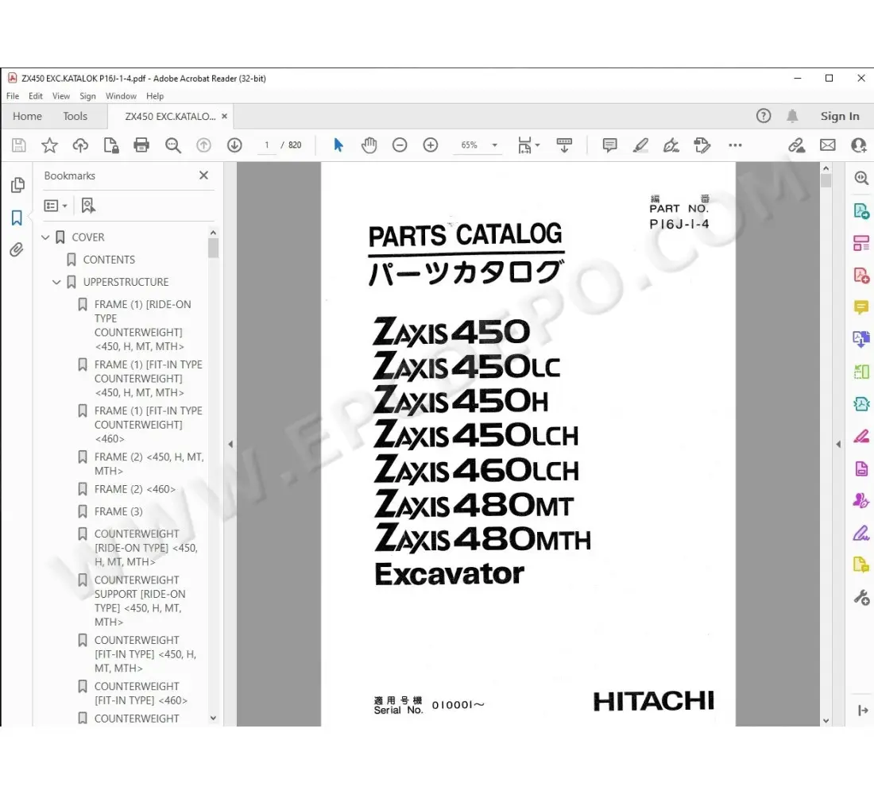
Task: Add a comment with the speech bubble icon
Action: point(609,145)
